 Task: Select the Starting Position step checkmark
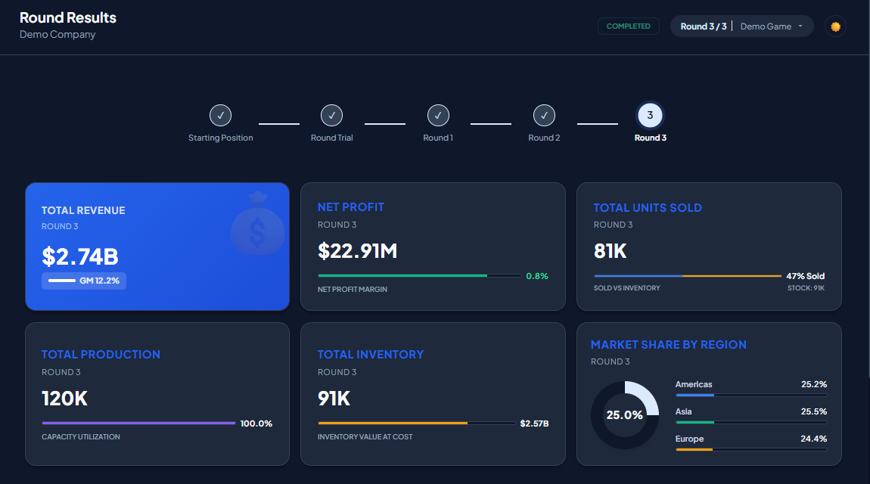tap(220, 116)
